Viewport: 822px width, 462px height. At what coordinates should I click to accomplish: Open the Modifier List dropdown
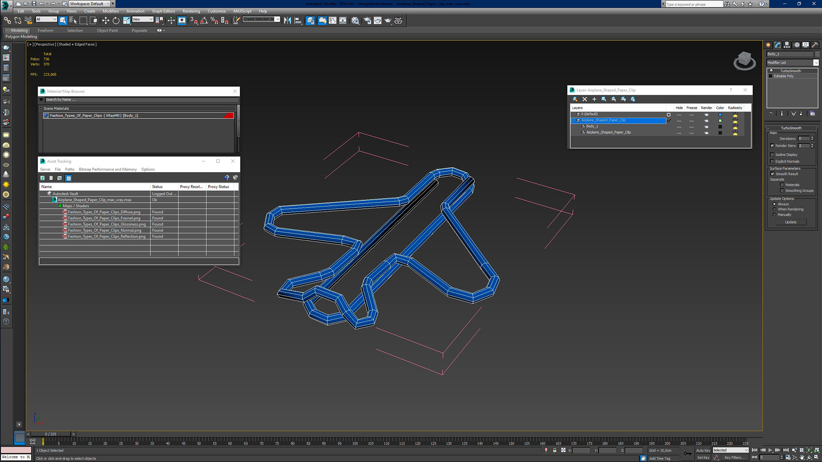(x=816, y=62)
